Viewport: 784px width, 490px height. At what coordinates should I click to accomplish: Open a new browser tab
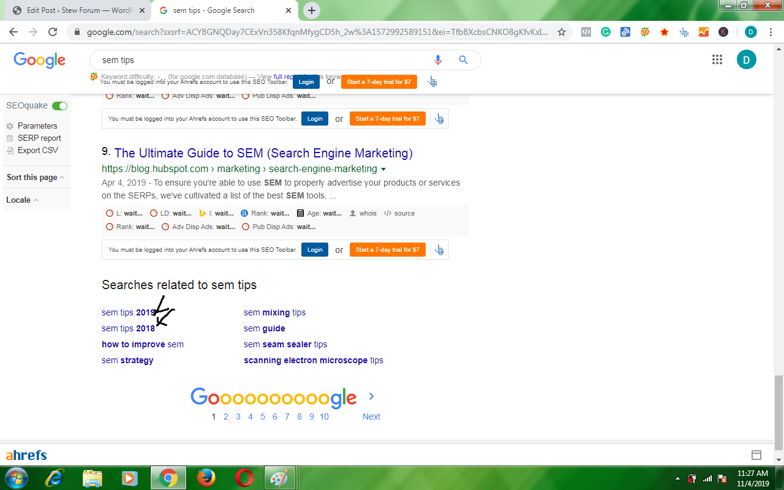click(x=312, y=10)
